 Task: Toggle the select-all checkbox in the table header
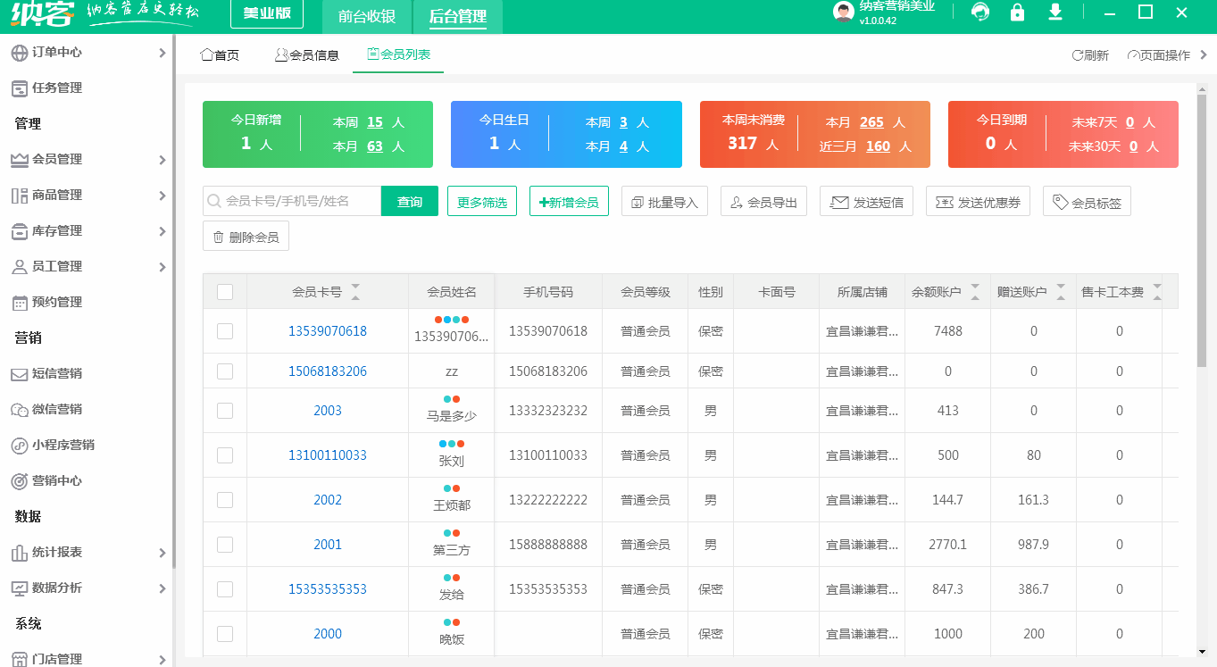click(226, 290)
